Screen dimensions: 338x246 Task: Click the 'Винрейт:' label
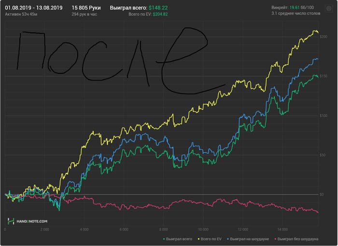[x=280, y=8]
